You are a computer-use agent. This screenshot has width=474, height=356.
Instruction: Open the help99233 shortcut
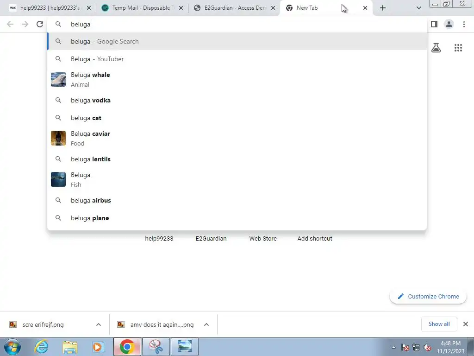coord(159,238)
